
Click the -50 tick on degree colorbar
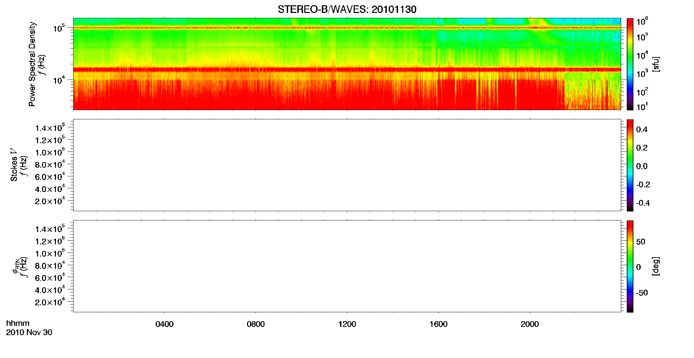(x=642, y=293)
